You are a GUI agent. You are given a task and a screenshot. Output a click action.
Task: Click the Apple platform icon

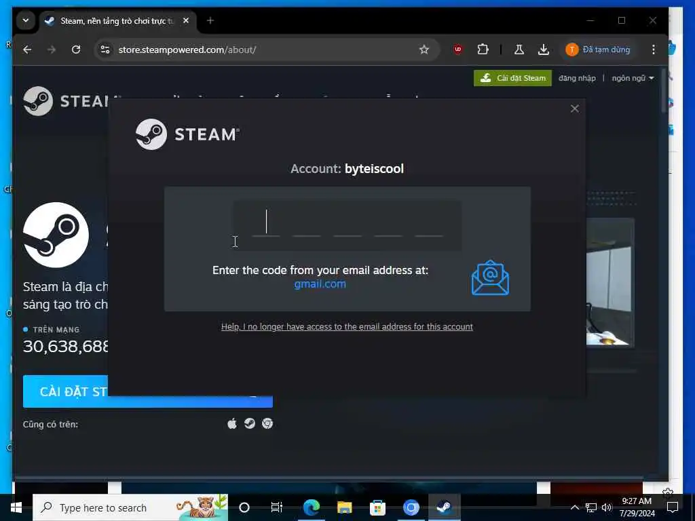pyautogui.click(x=232, y=424)
